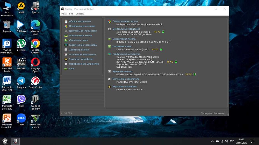Viewport: 259px width, 145px height.
Task: Select Браузер Opera desktop icon
Action: [x=35, y=65]
